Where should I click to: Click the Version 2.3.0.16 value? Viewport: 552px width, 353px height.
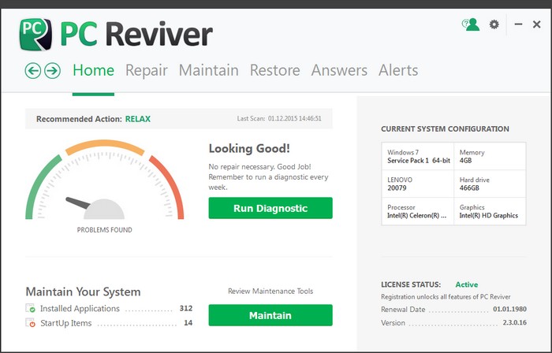tap(514, 322)
